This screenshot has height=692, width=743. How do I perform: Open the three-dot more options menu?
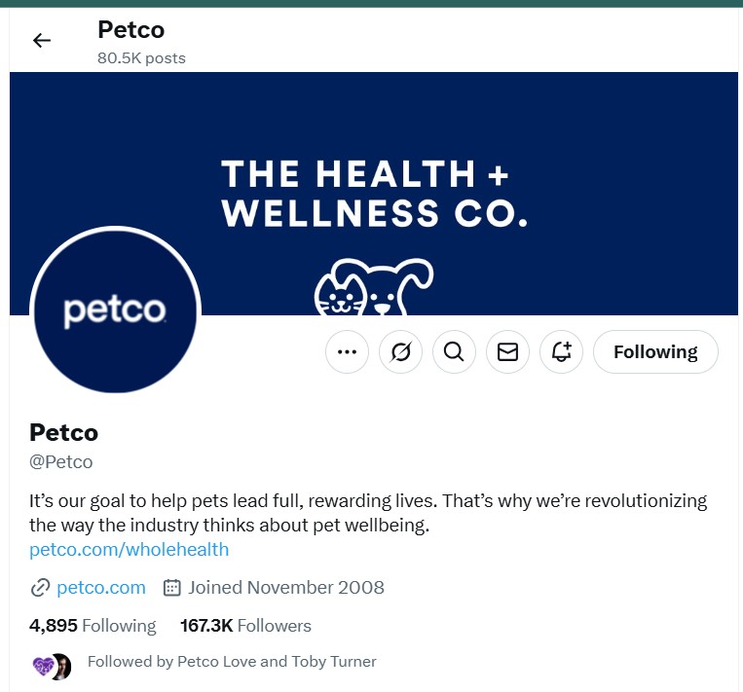pyautogui.click(x=347, y=352)
